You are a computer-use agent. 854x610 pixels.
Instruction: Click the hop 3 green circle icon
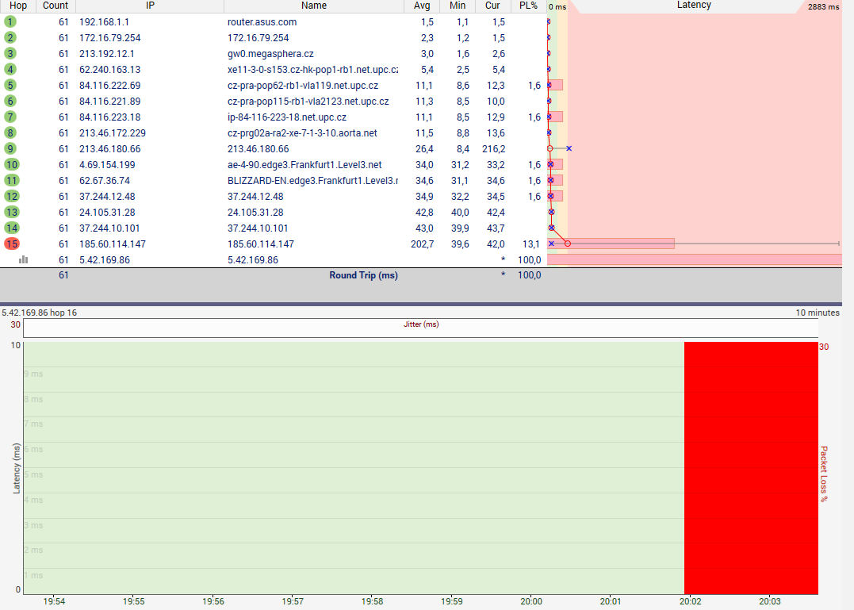pos(10,53)
